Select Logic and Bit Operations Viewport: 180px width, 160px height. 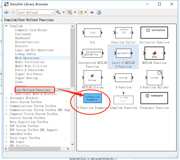(34, 50)
